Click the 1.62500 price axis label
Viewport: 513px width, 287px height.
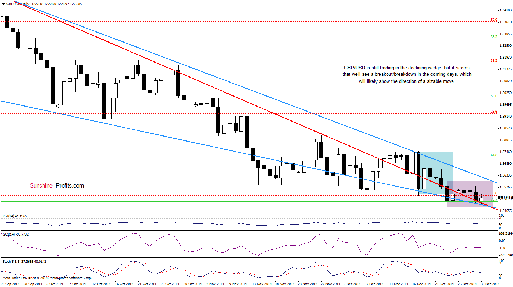point(505,46)
